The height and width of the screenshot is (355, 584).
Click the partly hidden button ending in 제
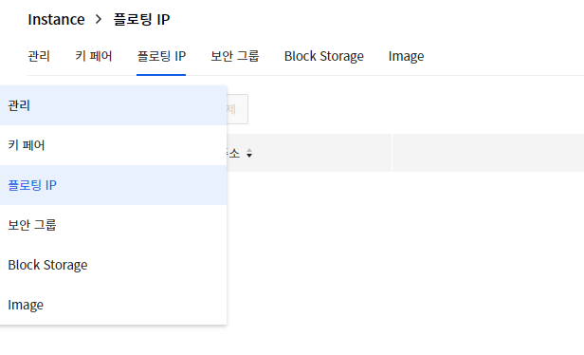[237, 109]
